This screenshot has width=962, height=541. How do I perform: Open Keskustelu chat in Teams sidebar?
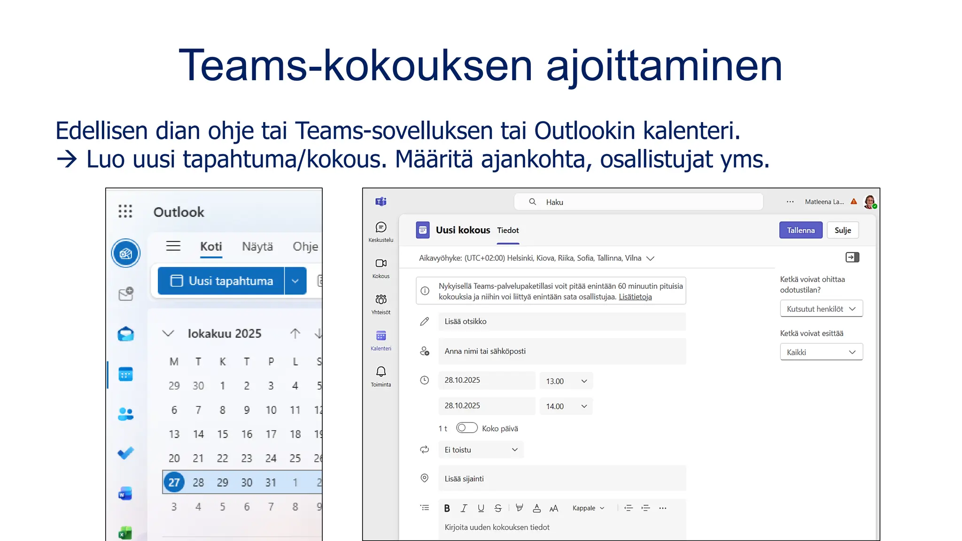click(x=381, y=232)
